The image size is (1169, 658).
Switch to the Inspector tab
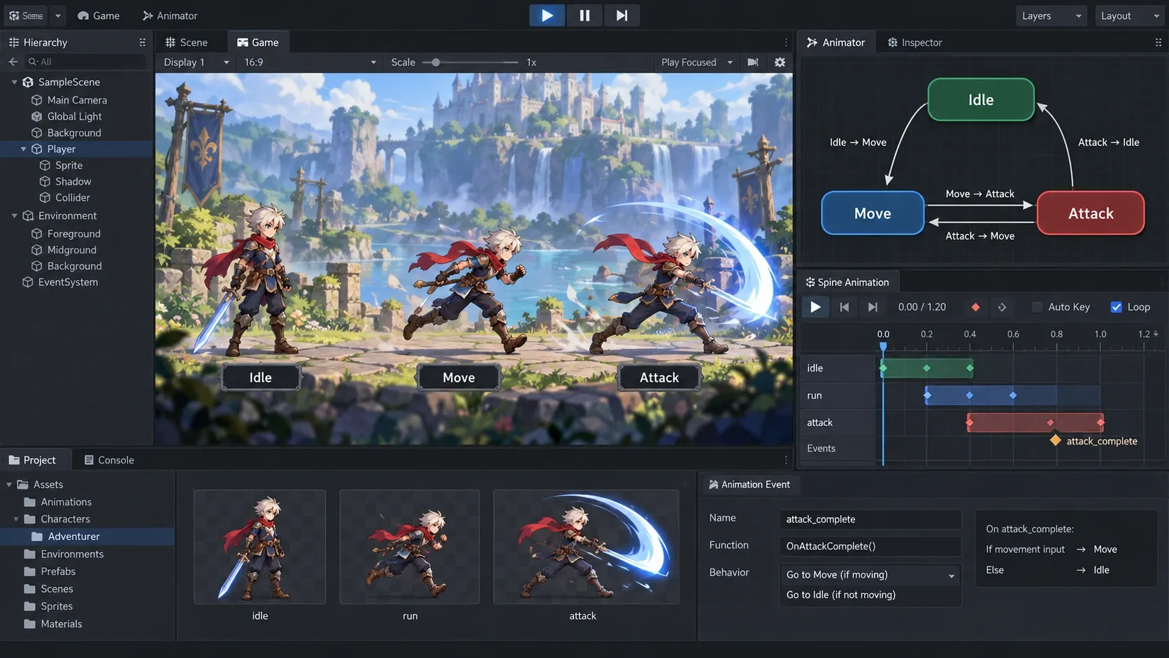click(915, 42)
